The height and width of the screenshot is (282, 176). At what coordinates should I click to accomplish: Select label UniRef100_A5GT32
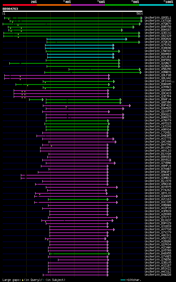[158, 238]
